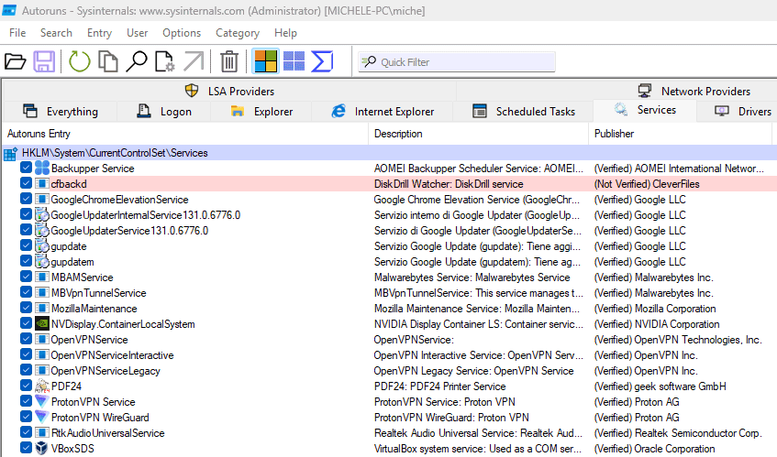Click the blue Windows grid icon
The width and height of the screenshot is (777, 457).
[x=294, y=61]
